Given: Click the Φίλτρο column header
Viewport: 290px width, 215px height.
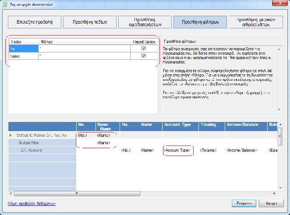Looking at the screenshot, I should (84, 42).
